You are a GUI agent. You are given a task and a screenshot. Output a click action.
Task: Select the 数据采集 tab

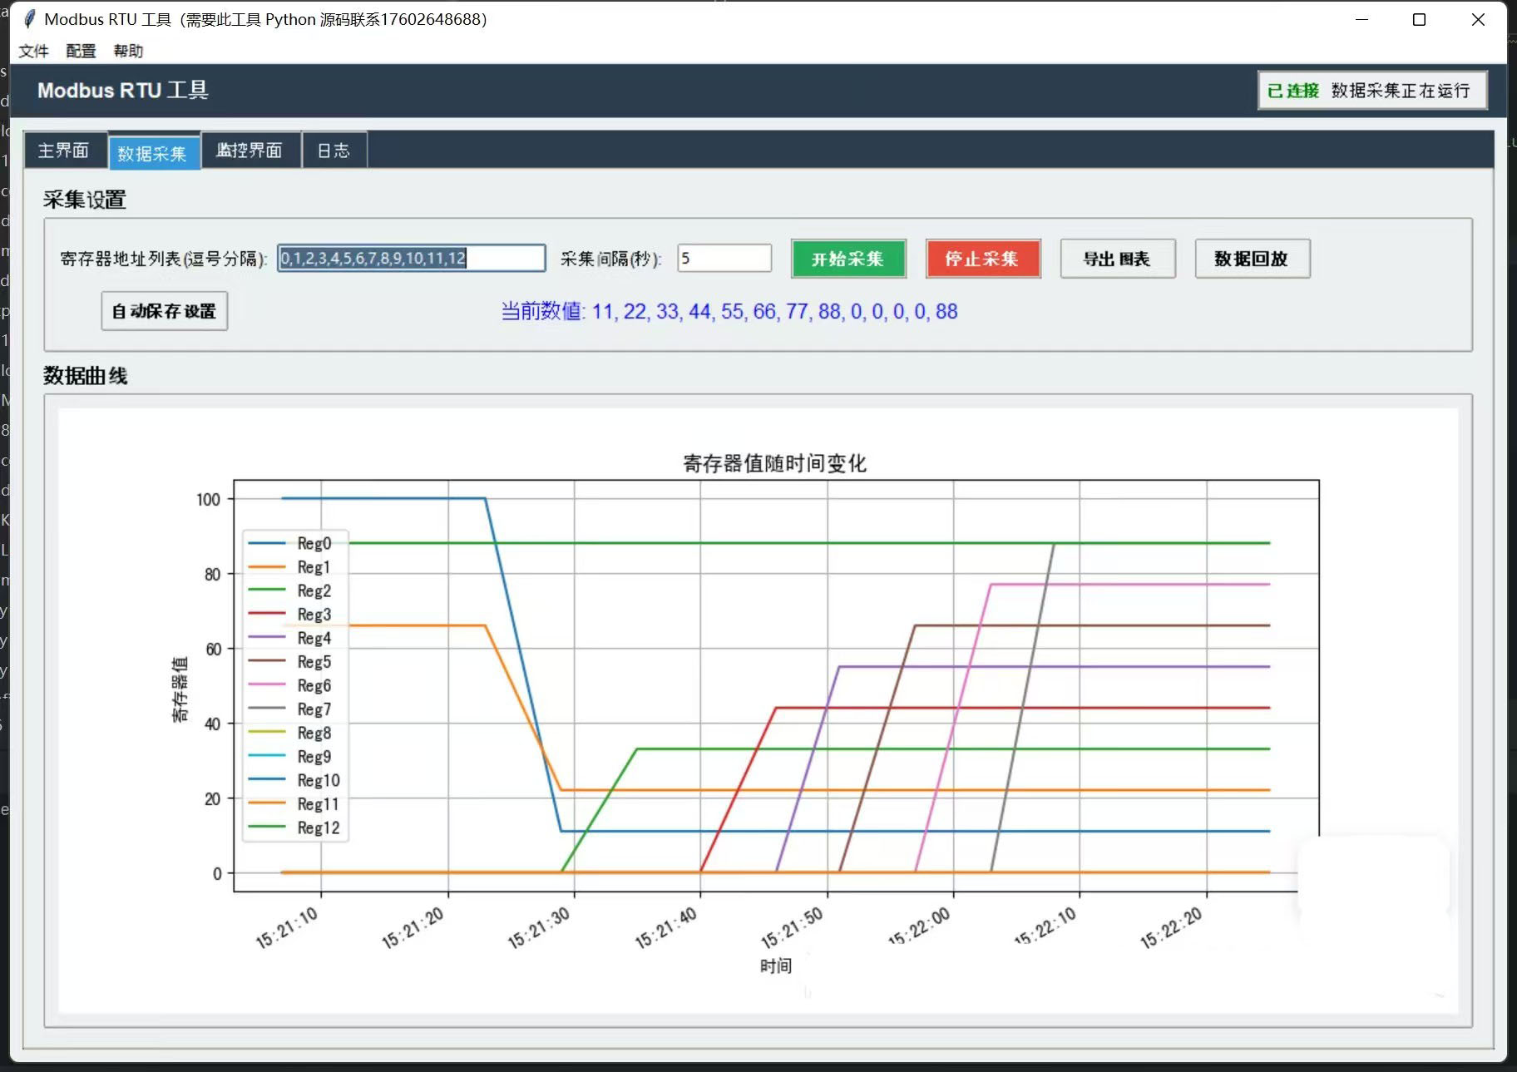click(x=152, y=153)
